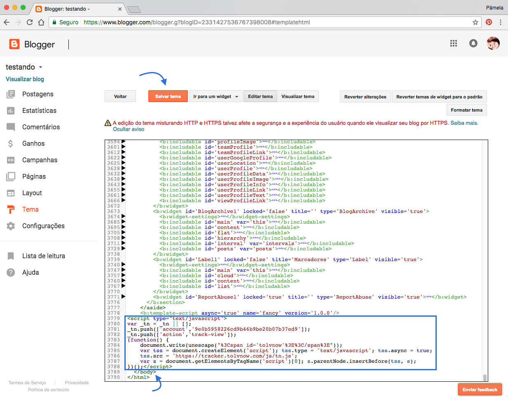This screenshot has height=397, width=508.
Task: Open Comentários in the sidebar
Action: tap(41, 127)
